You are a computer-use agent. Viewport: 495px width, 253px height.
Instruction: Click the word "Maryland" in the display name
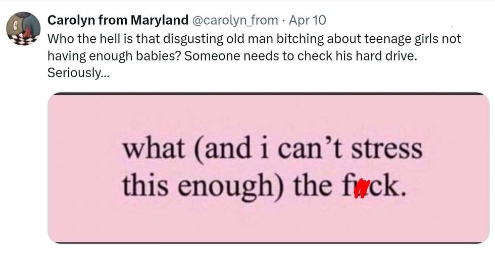[x=160, y=20]
